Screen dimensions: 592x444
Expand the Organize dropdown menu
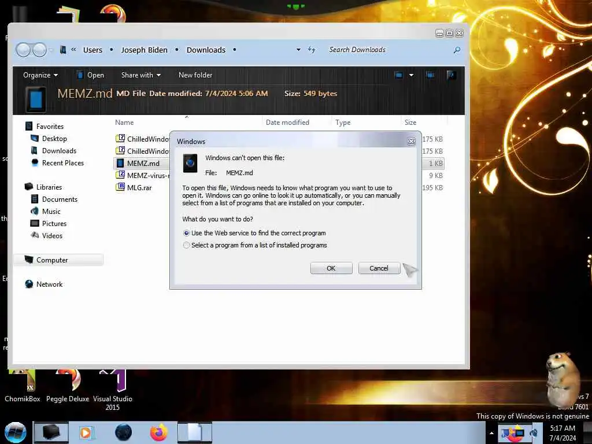pos(40,75)
